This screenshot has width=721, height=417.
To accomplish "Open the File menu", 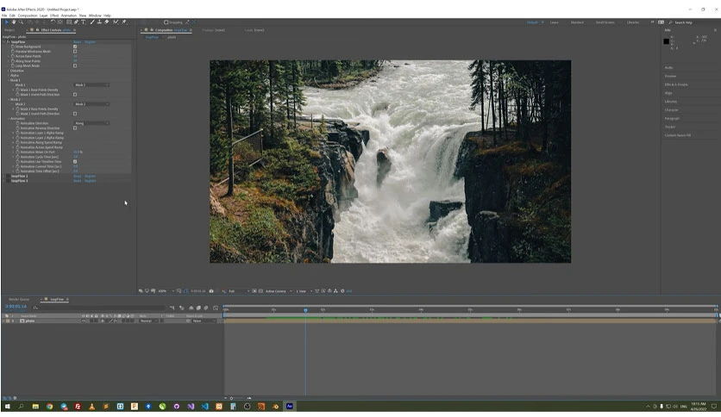I will 4,16.
